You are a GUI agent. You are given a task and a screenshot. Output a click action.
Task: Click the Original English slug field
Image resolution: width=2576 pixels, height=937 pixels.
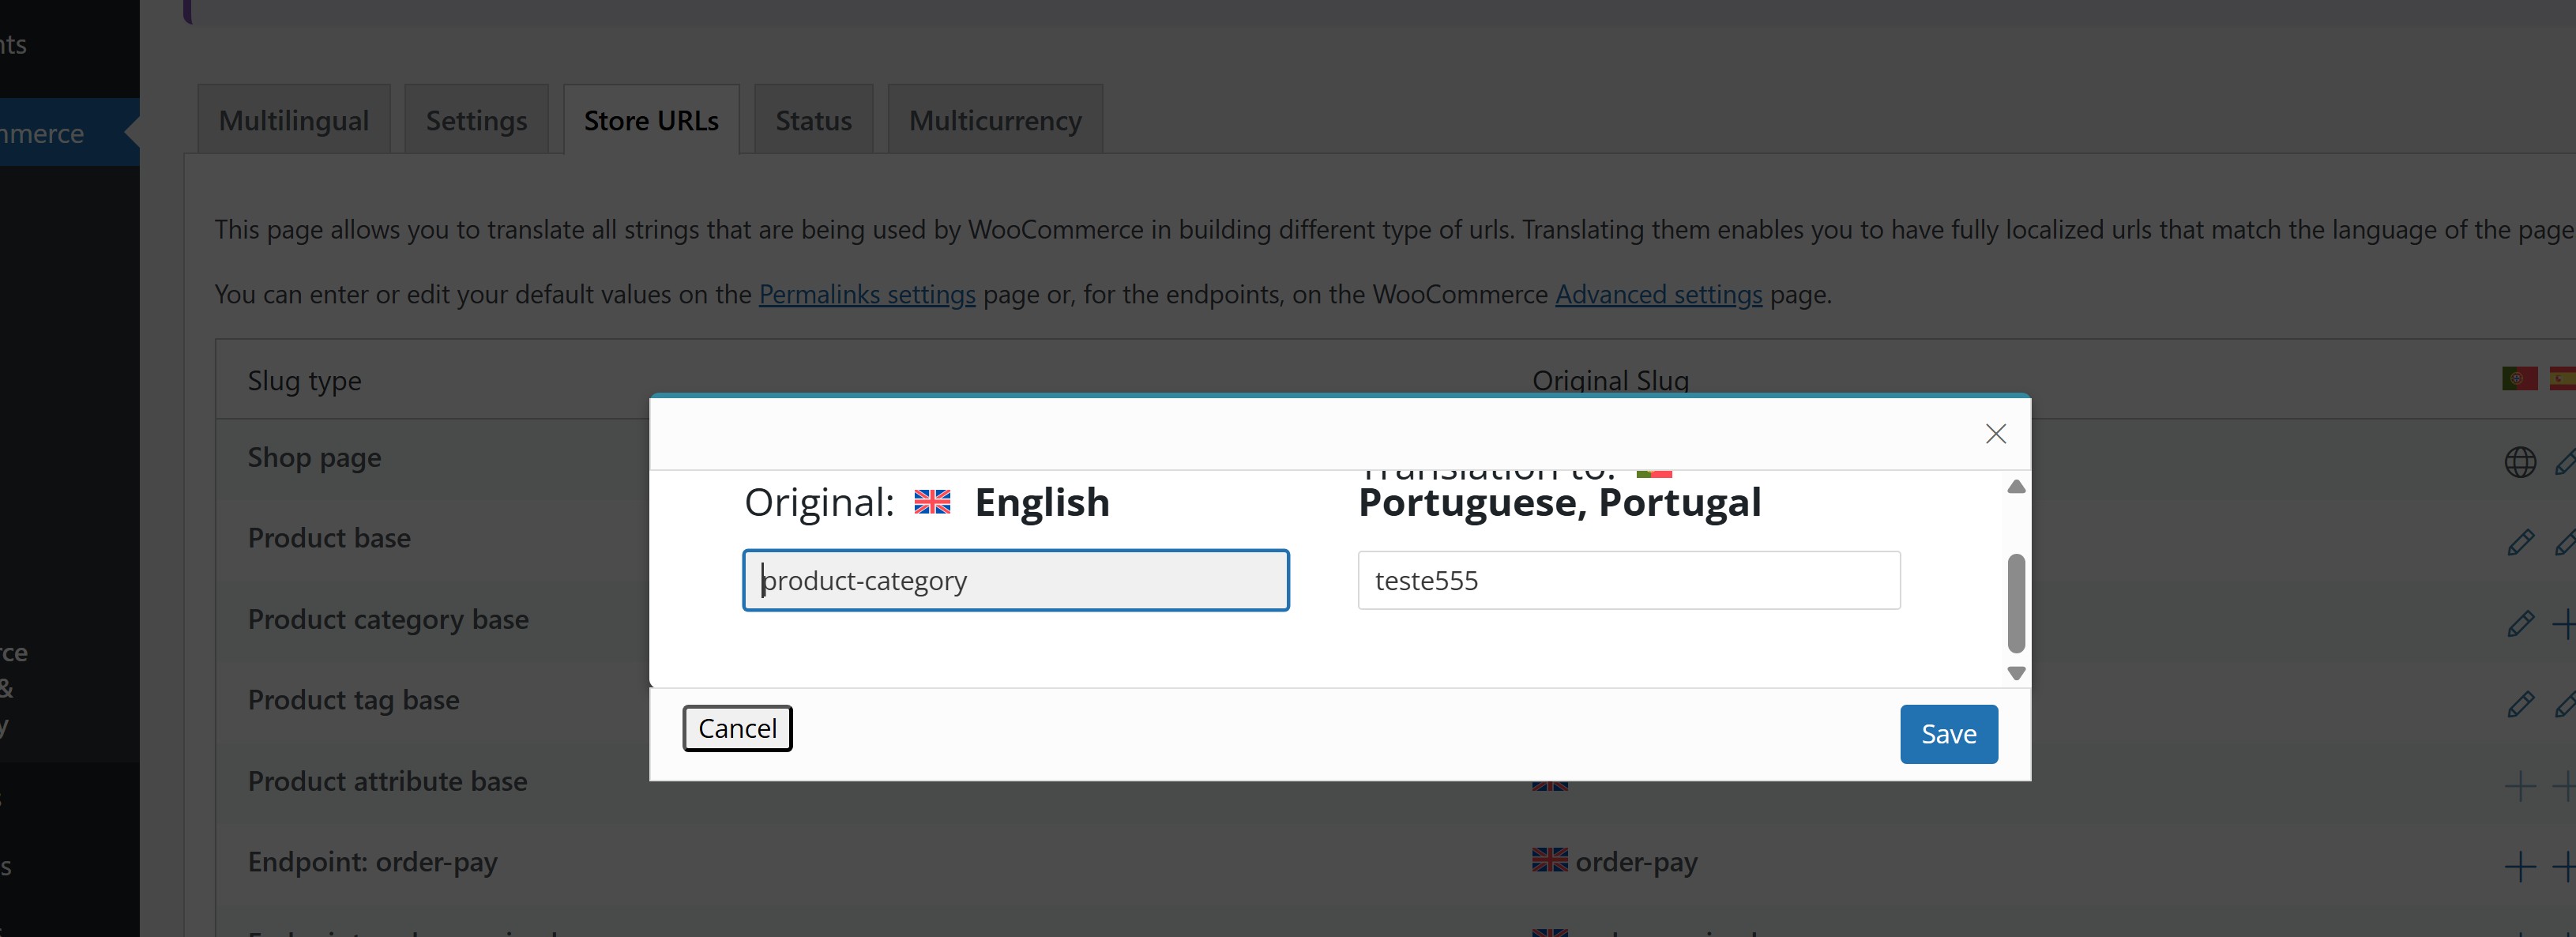coord(1015,580)
